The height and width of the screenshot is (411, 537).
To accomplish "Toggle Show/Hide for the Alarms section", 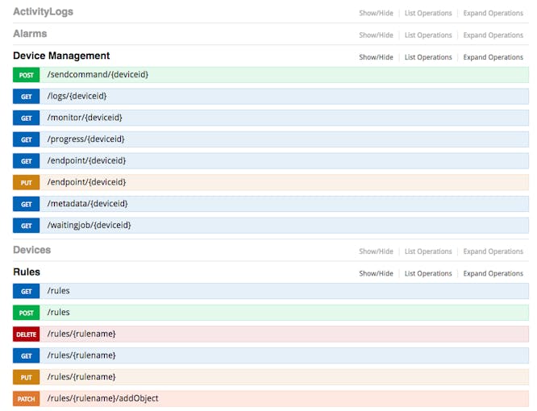I will [376, 35].
